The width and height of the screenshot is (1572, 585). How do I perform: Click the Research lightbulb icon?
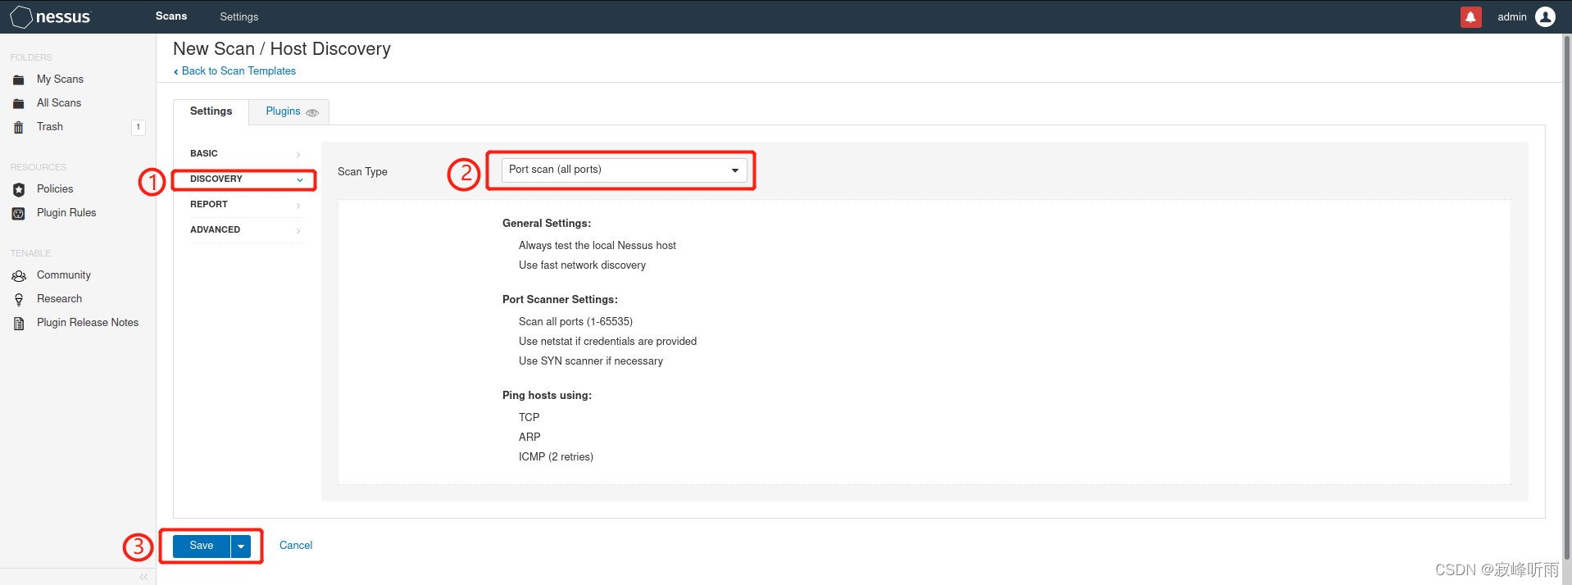[18, 299]
